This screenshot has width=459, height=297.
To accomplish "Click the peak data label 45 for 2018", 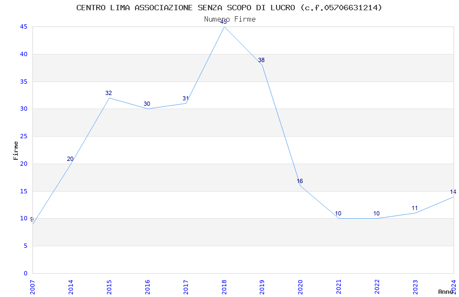I will (x=224, y=22).
